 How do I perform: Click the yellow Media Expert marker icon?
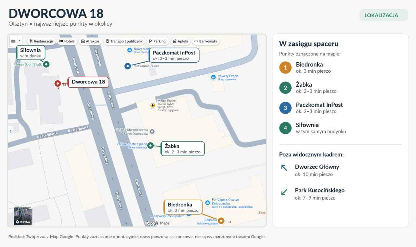152,105
